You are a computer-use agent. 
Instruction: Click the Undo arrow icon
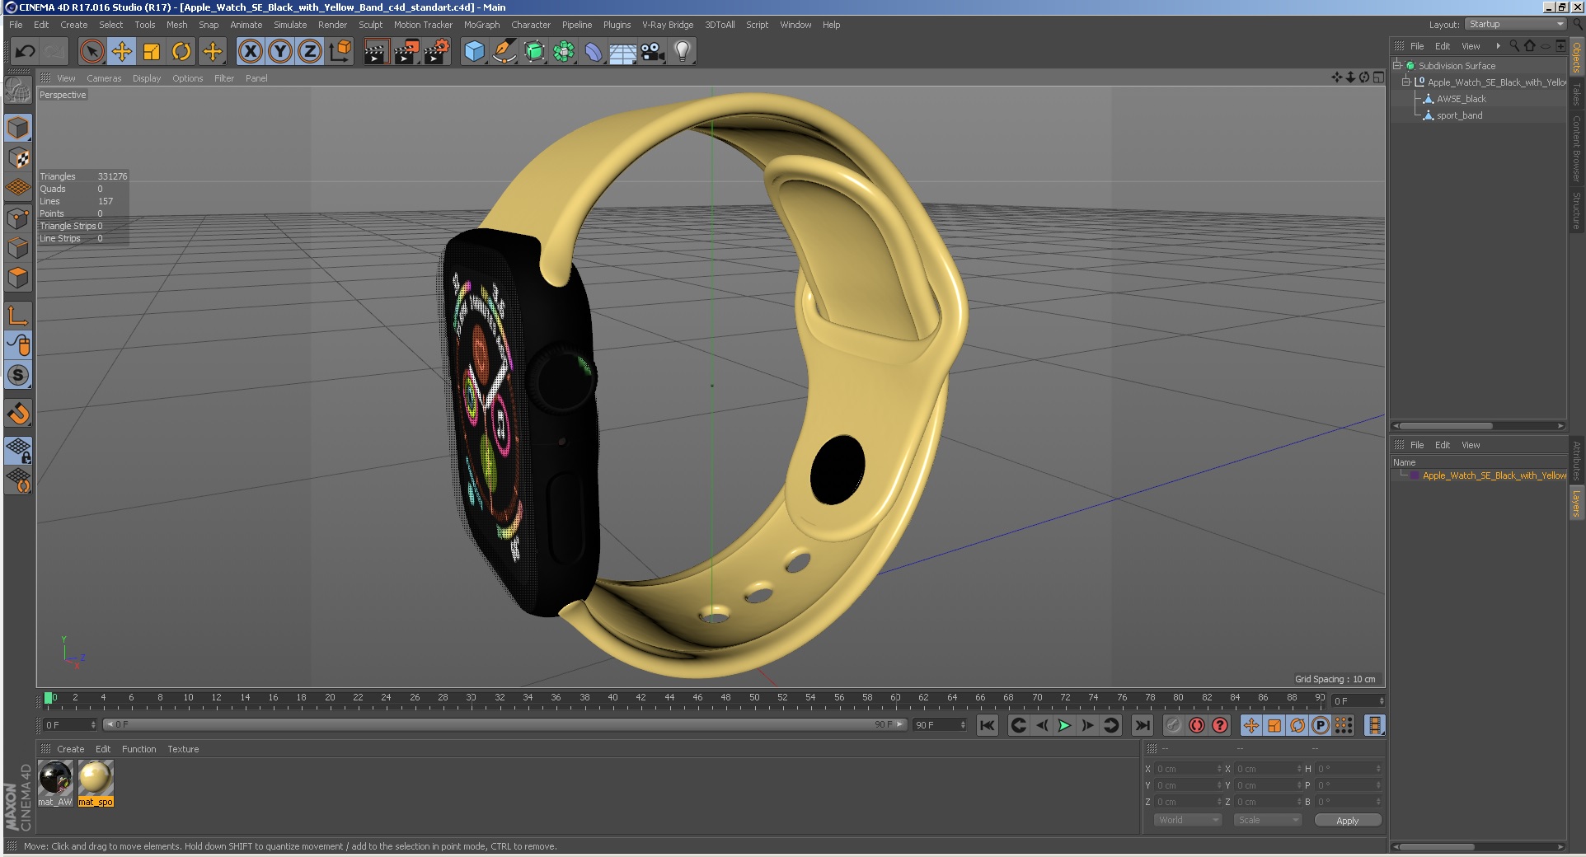25,52
